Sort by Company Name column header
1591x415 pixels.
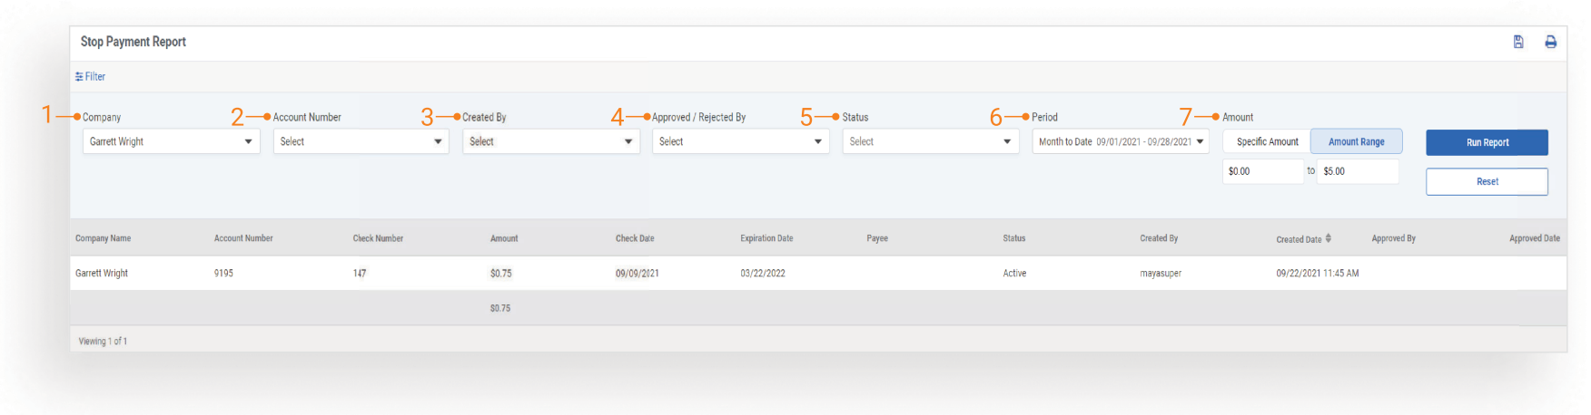tap(103, 238)
